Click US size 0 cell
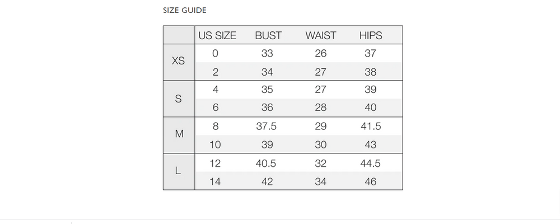 point(215,54)
